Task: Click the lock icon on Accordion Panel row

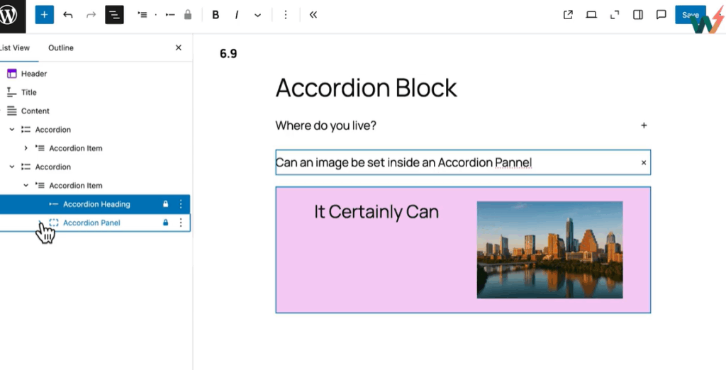Action: [165, 223]
